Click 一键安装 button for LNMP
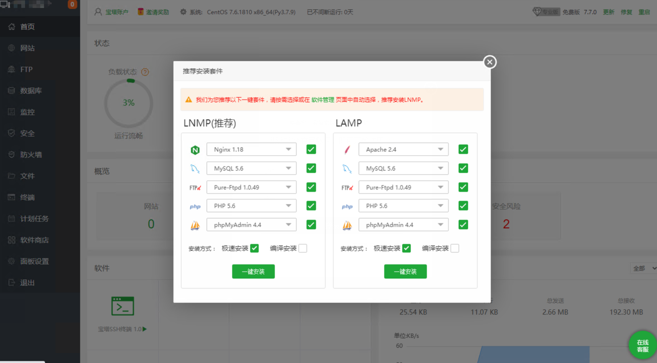This screenshot has width=657, height=363. click(x=253, y=271)
